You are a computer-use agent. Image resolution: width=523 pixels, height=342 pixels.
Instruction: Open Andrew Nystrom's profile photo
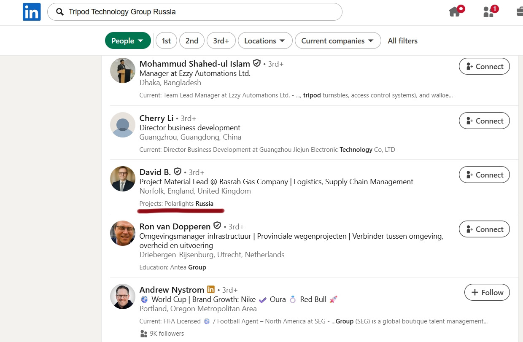tap(123, 296)
